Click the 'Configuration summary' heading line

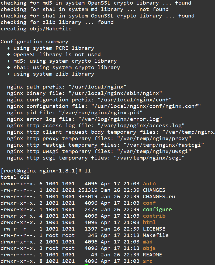point(34,42)
